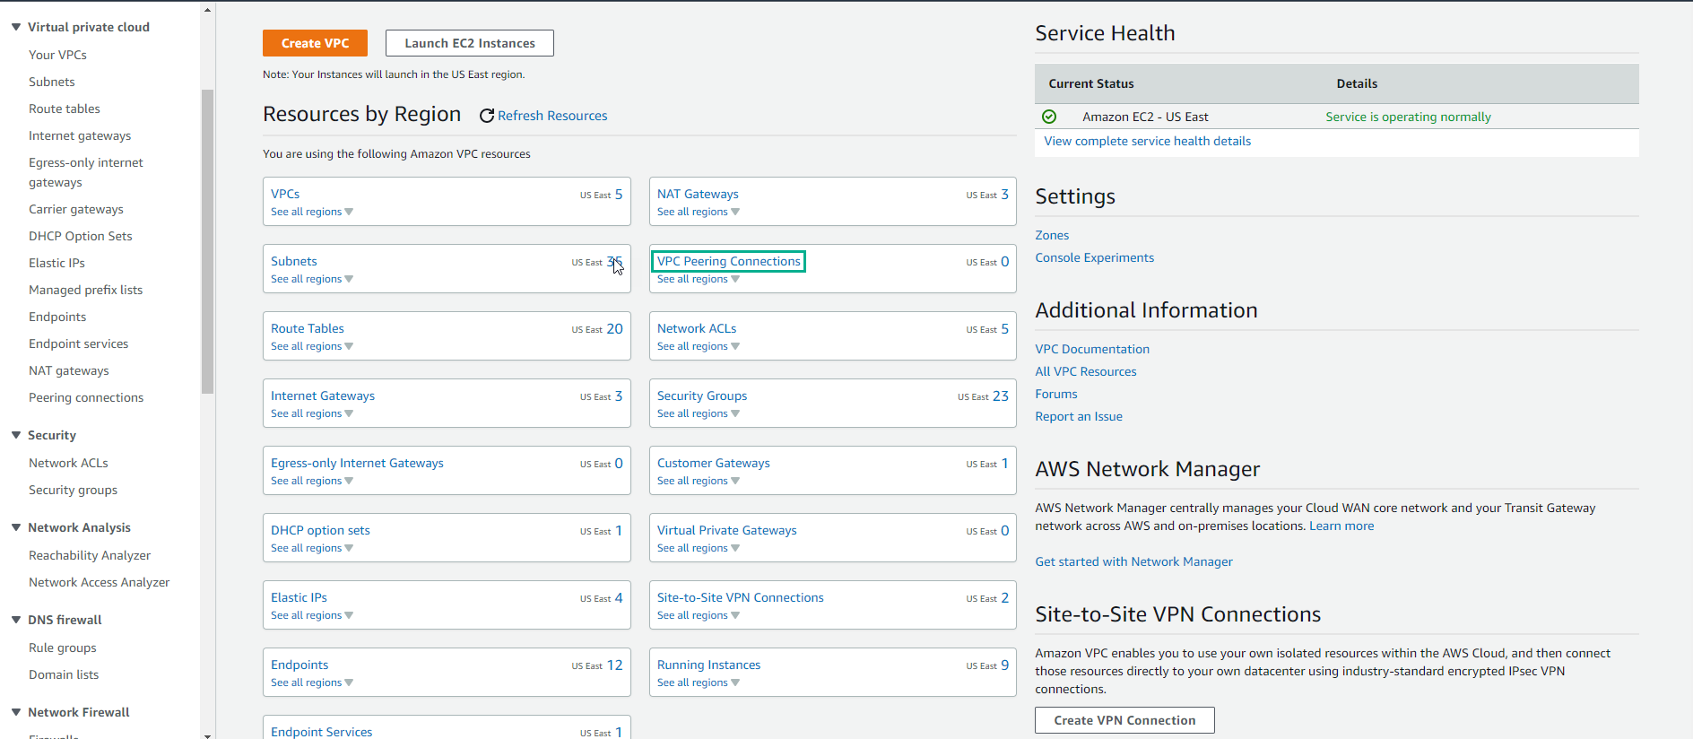Open Your VPCs in the sidebar
This screenshot has height=739, width=1693.
coord(57,55)
